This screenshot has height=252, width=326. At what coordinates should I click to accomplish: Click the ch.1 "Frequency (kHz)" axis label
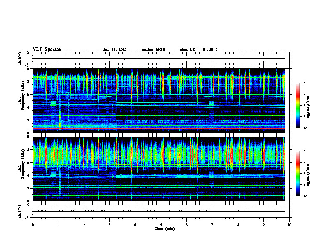pos(23,96)
